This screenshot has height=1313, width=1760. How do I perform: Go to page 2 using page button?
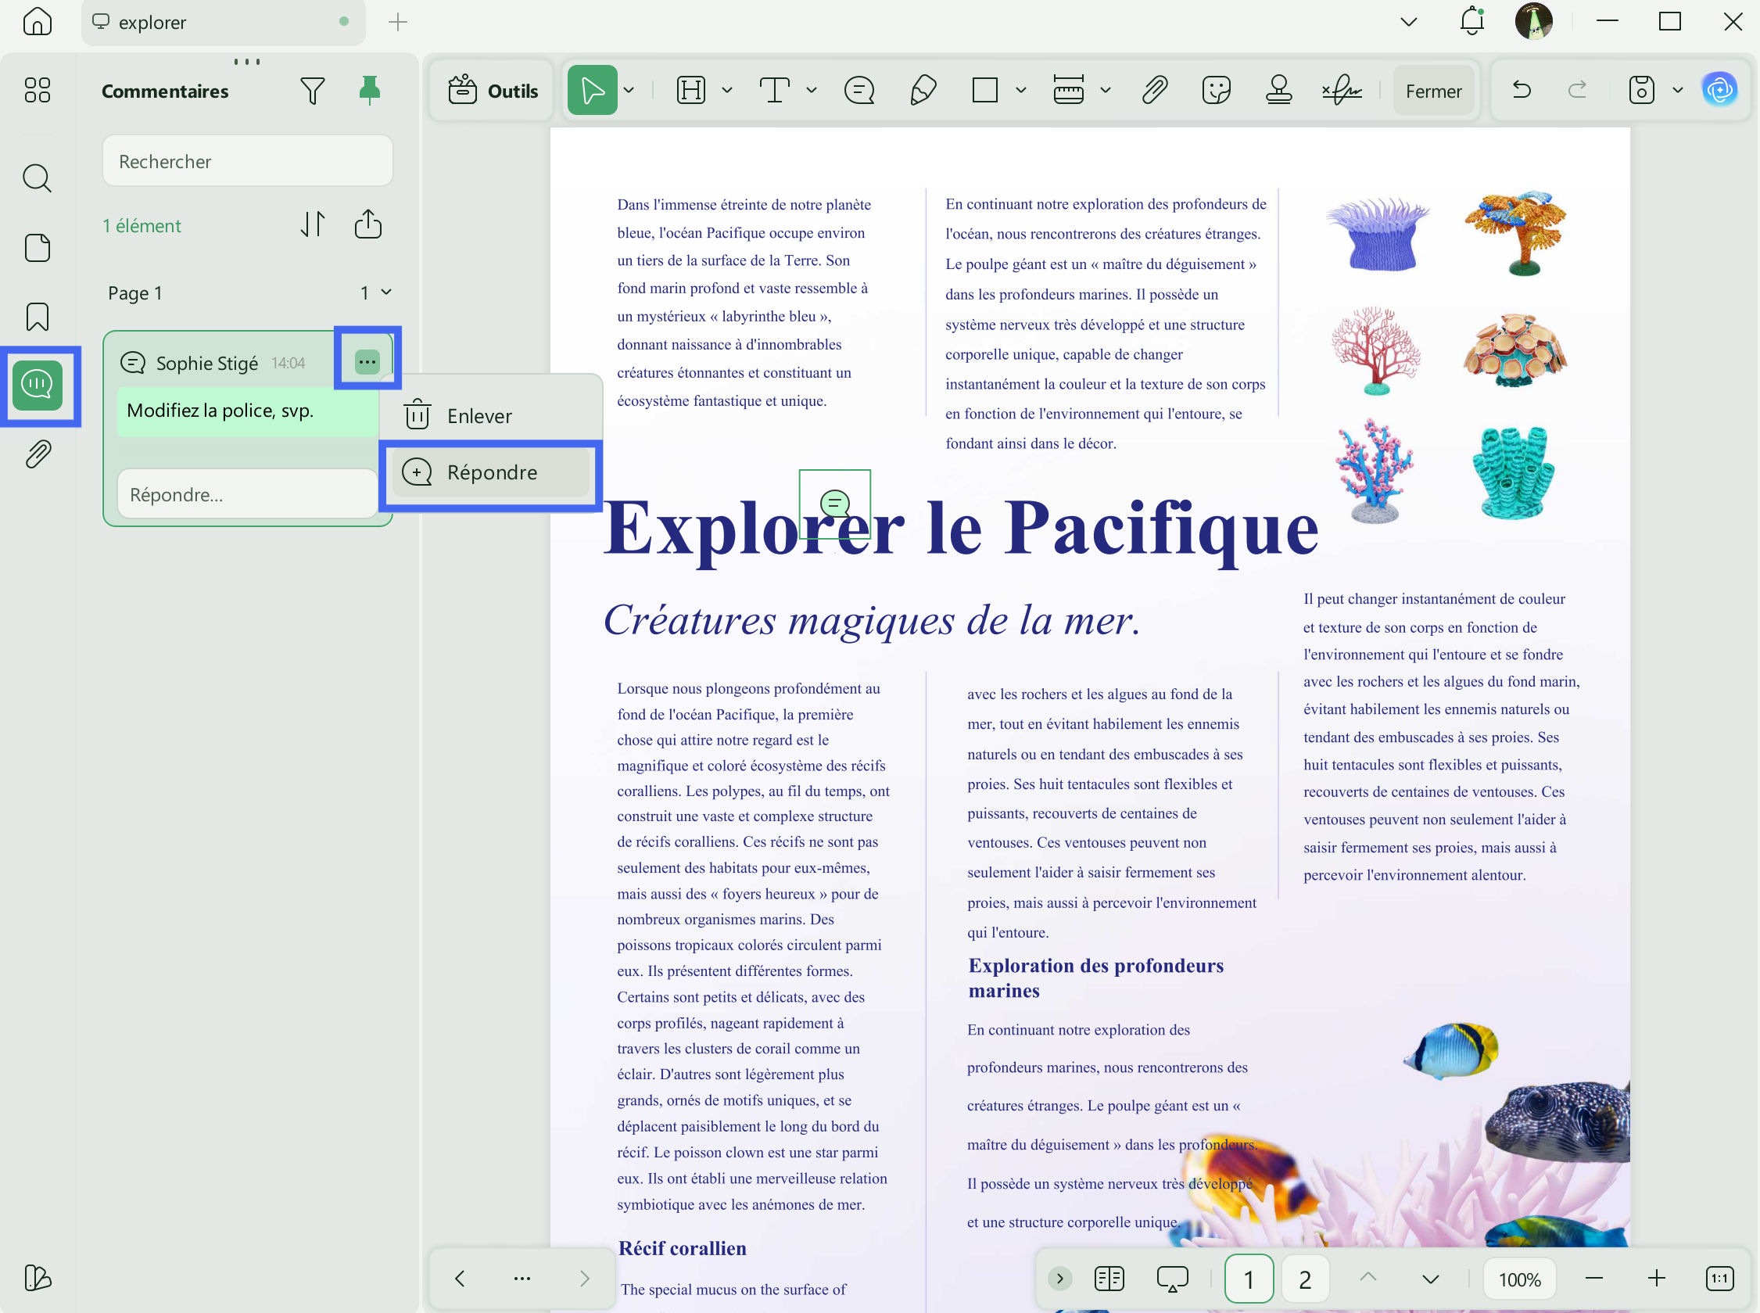pos(1305,1278)
